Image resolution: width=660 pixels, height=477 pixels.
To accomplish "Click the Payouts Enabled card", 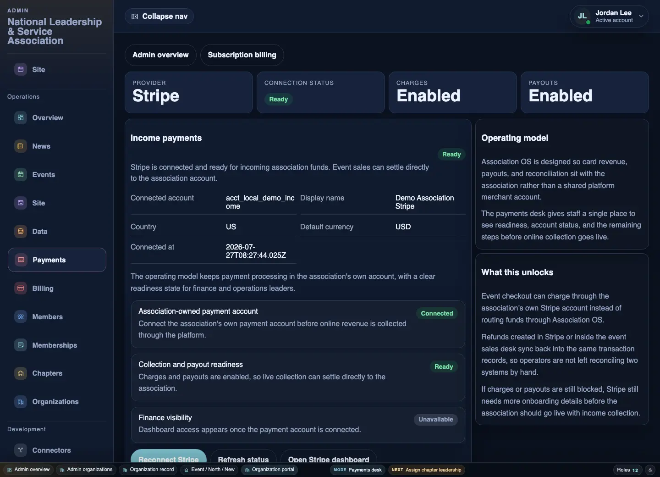I will [585, 92].
